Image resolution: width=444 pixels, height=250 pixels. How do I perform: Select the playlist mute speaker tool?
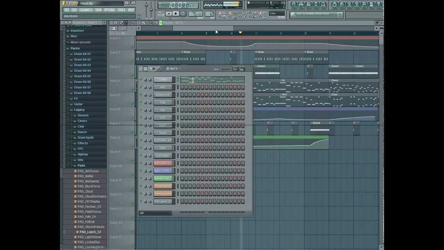click(x=135, y=23)
